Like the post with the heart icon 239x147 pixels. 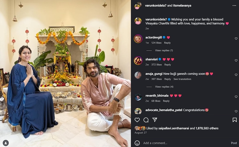click(x=137, y=120)
